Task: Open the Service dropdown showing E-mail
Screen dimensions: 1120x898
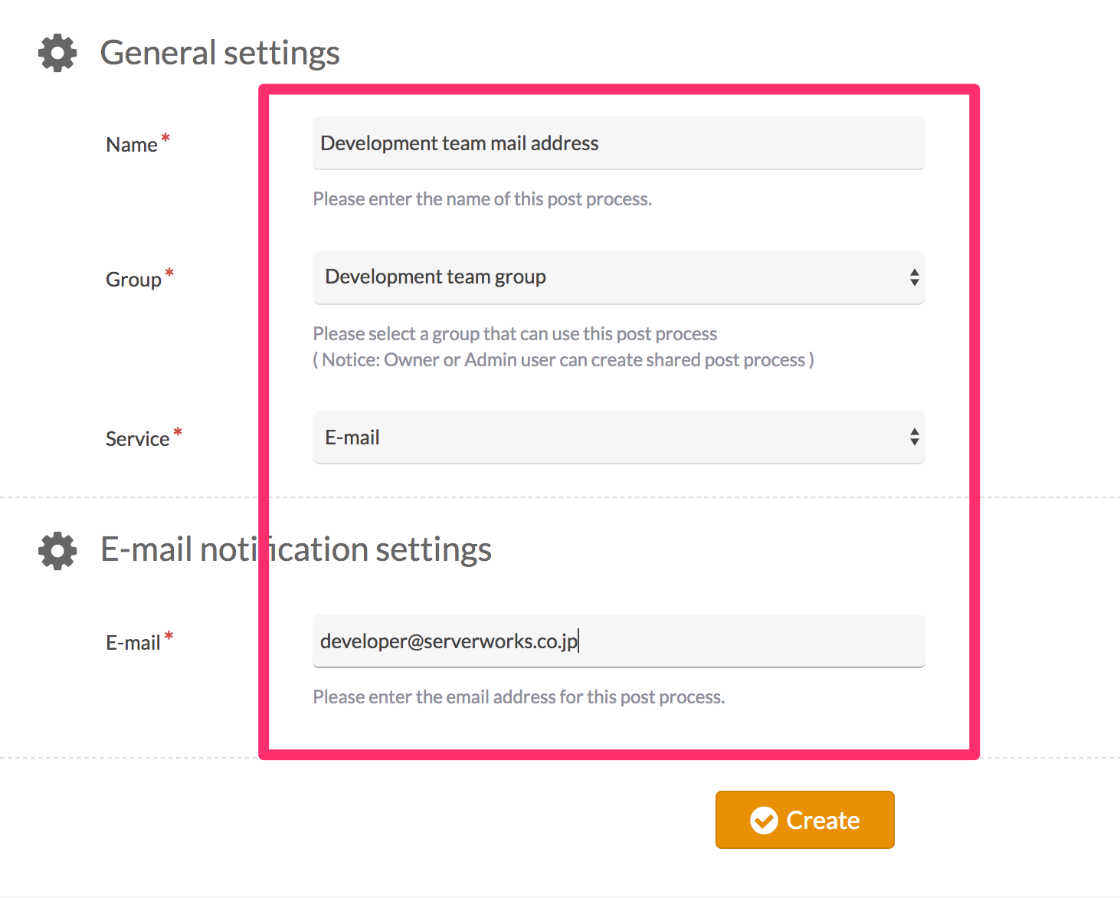Action: coord(618,437)
